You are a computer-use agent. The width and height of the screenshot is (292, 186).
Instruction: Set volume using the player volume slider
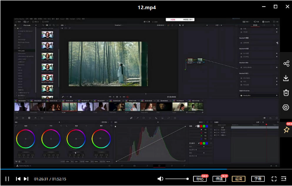[177, 179]
